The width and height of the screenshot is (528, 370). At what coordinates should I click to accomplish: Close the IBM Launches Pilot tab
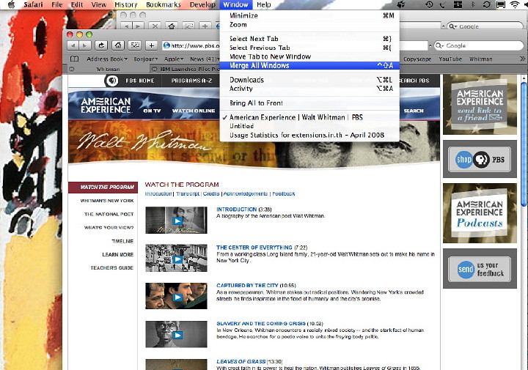[x=154, y=69]
